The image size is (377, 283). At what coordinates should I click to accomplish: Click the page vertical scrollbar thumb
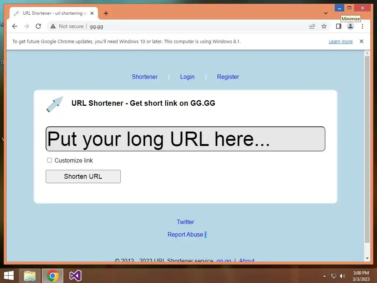click(367, 149)
